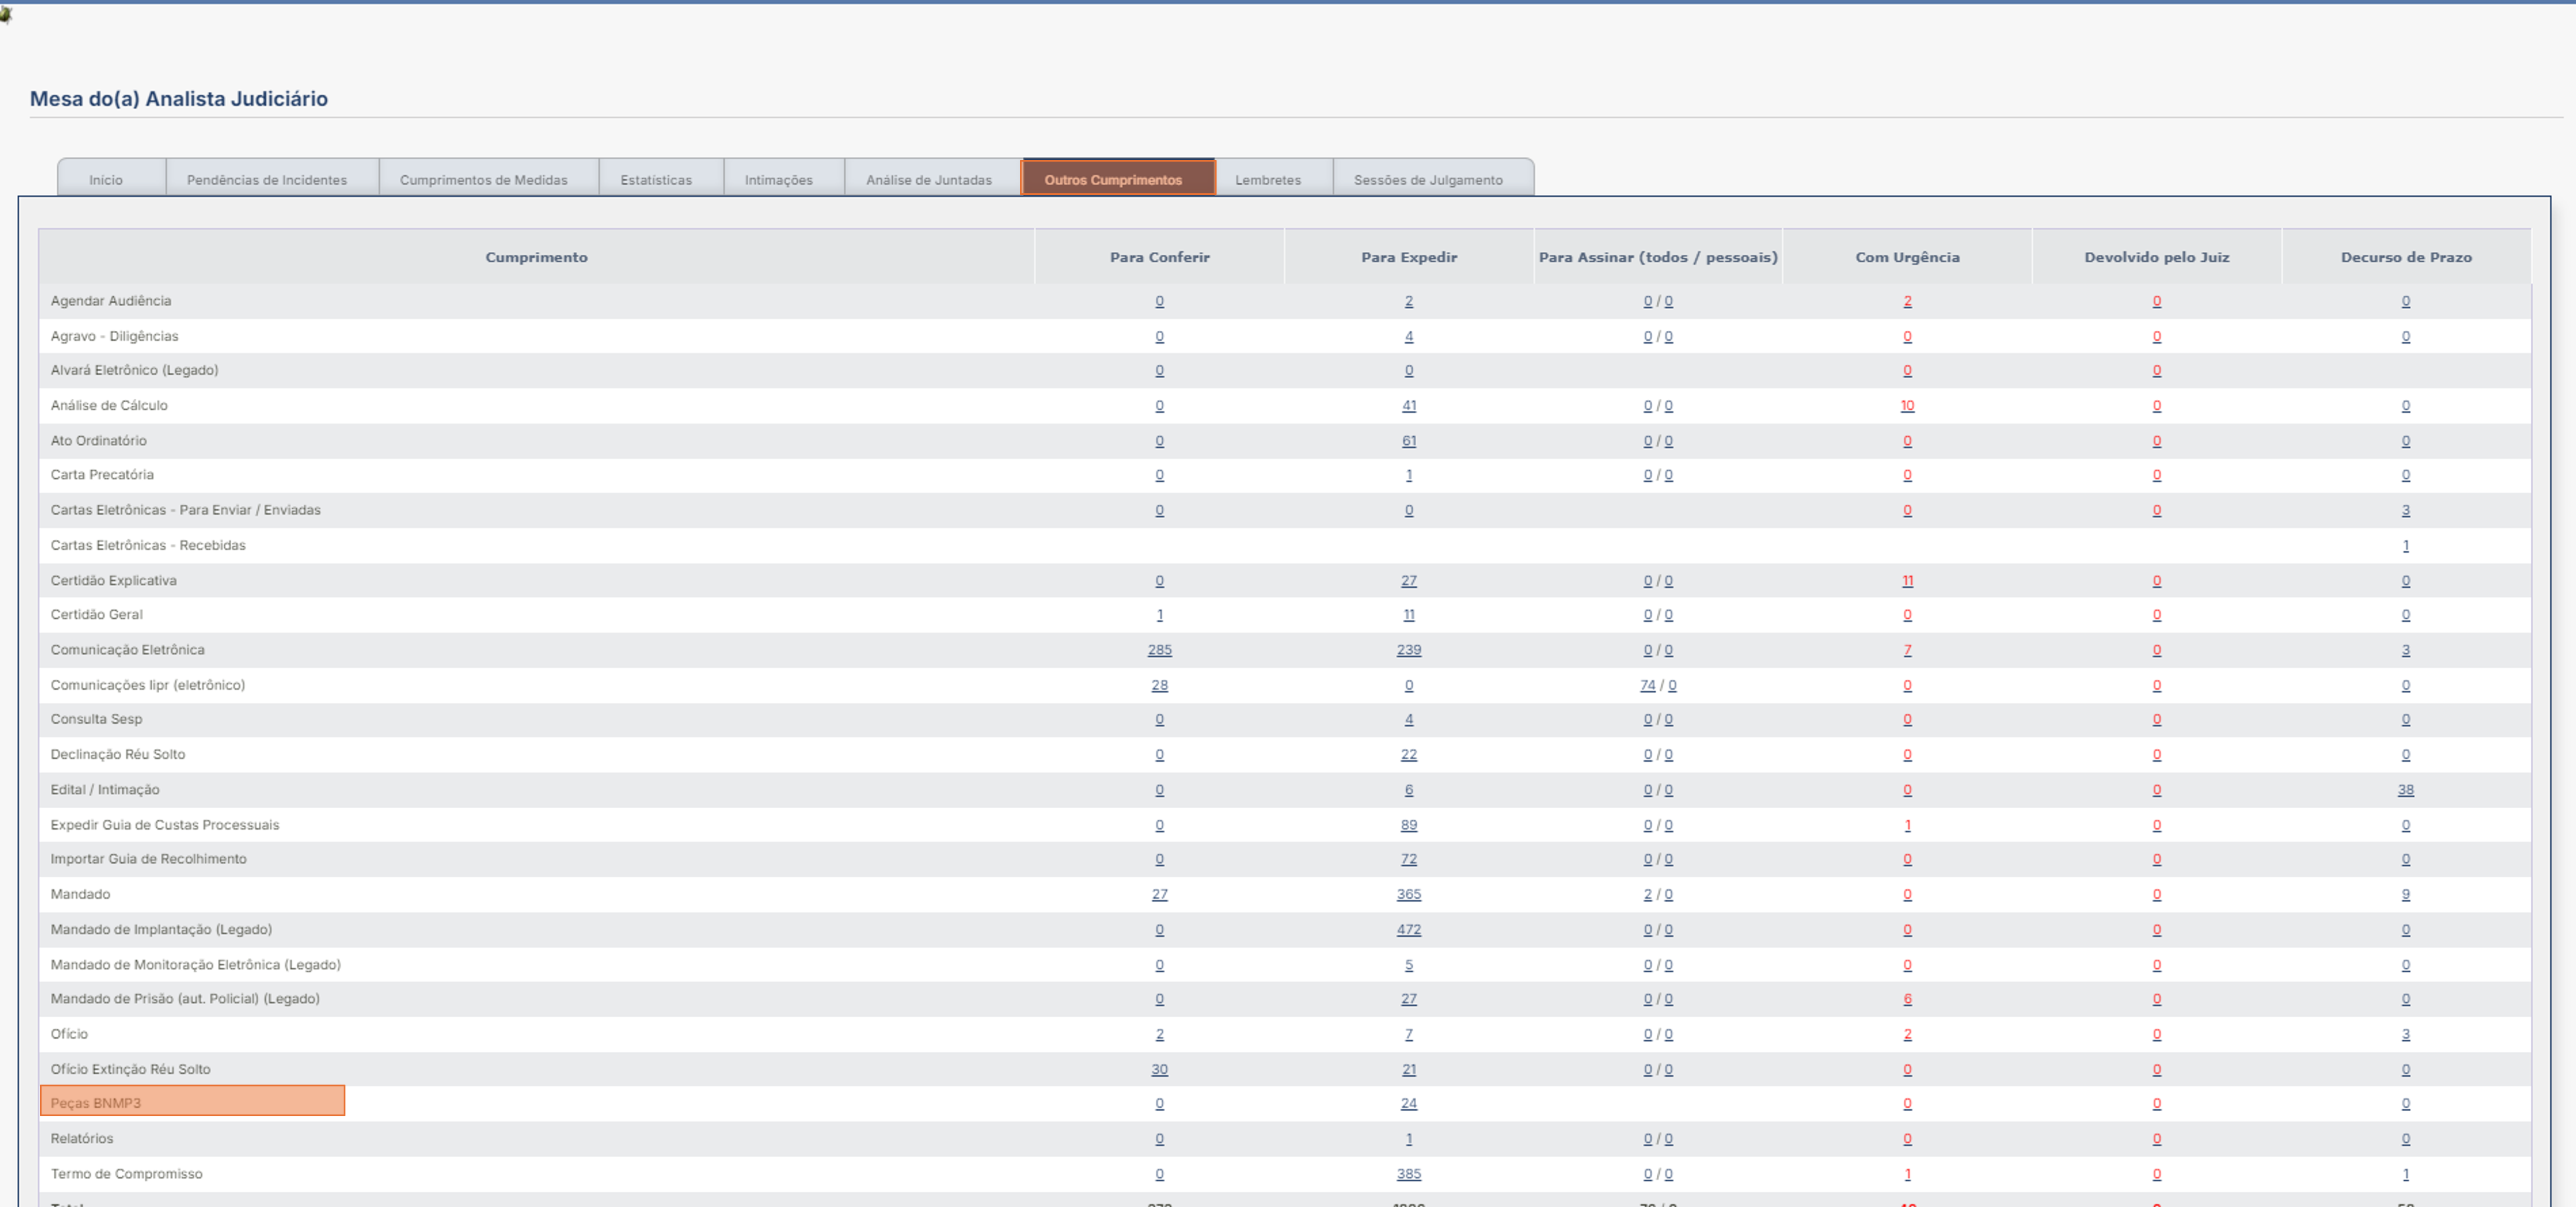Viewport: 2576px width, 1207px height.
Task: Click the Devolvido pelo Juiz column header
Action: pos(2157,257)
